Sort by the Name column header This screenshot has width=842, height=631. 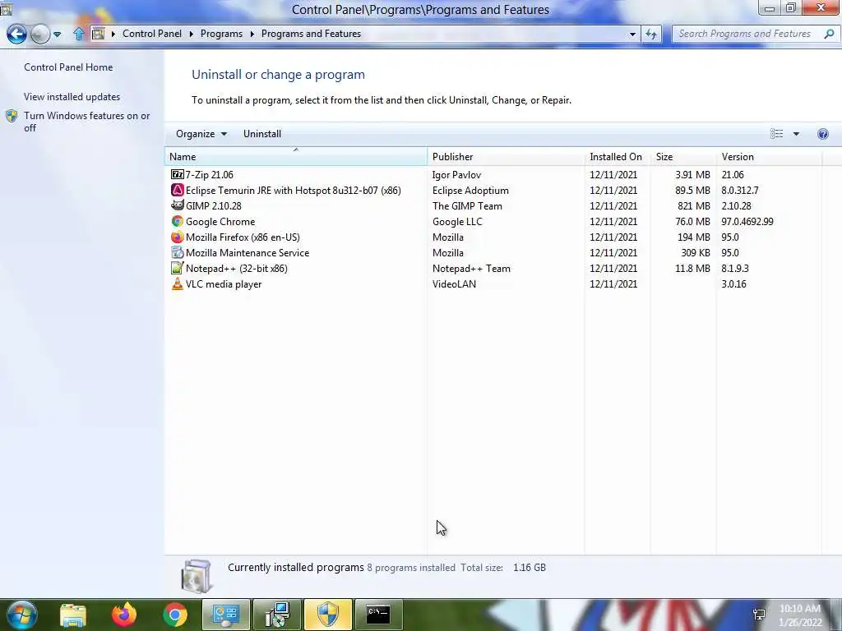(296, 157)
